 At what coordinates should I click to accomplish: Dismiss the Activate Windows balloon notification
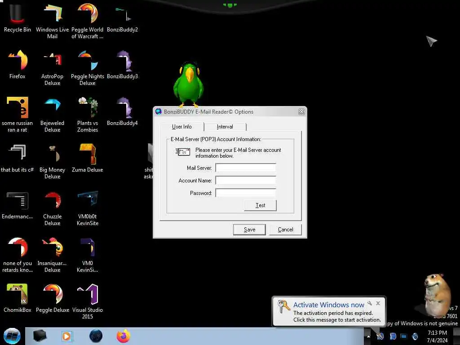click(378, 303)
